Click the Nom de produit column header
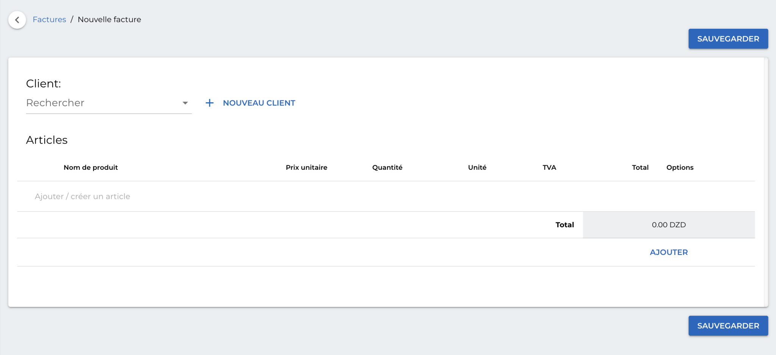The image size is (776, 355). (x=91, y=167)
